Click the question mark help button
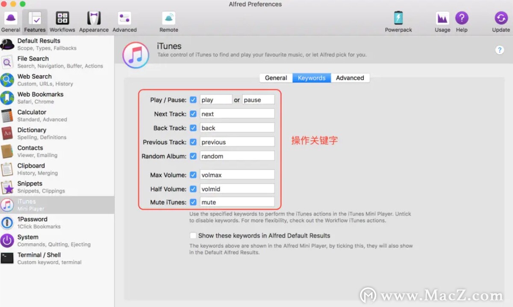The height and width of the screenshot is (307, 513). [499, 50]
